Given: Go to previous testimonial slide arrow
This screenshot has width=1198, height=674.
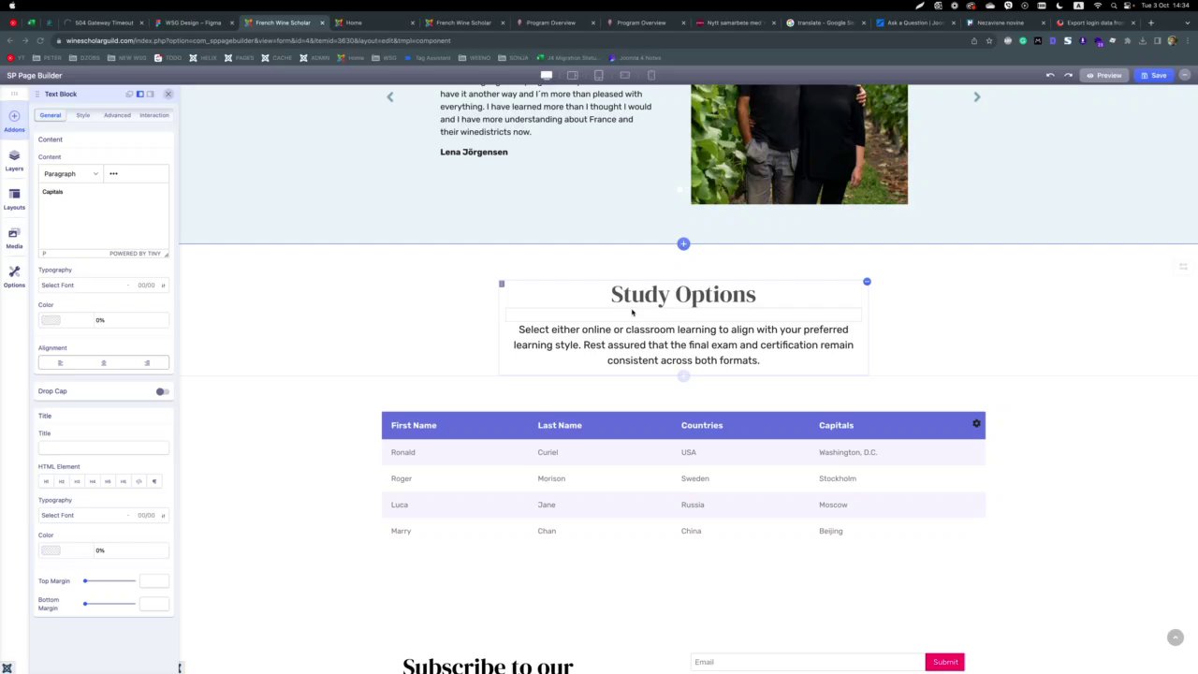Looking at the screenshot, I should [390, 96].
